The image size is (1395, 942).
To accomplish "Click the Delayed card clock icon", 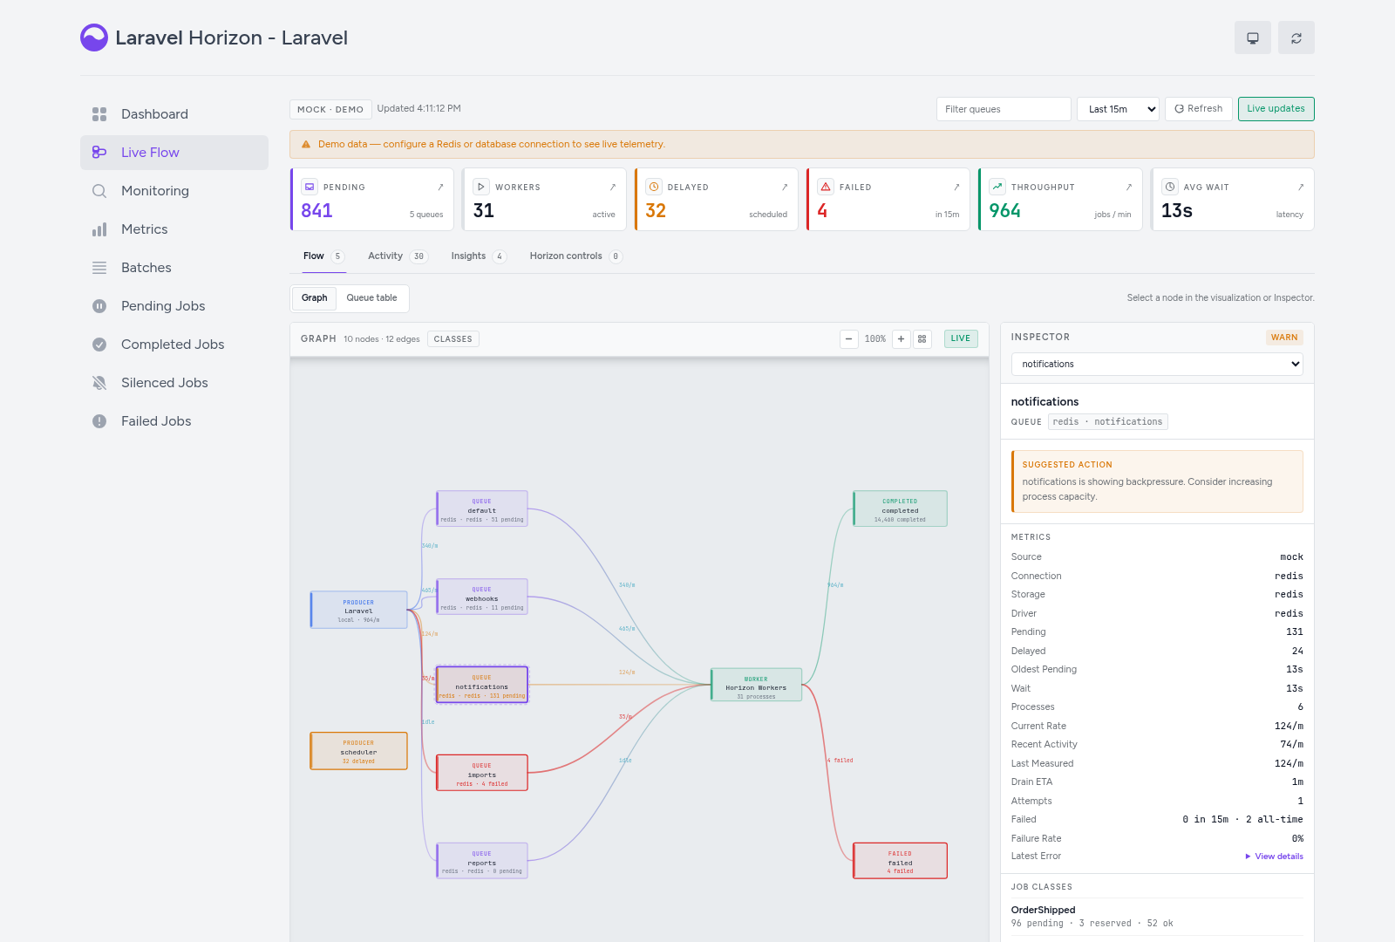I will click(654, 187).
